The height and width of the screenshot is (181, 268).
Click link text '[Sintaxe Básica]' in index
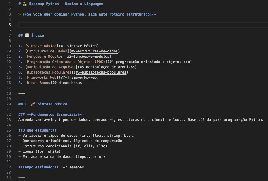(42, 46)
